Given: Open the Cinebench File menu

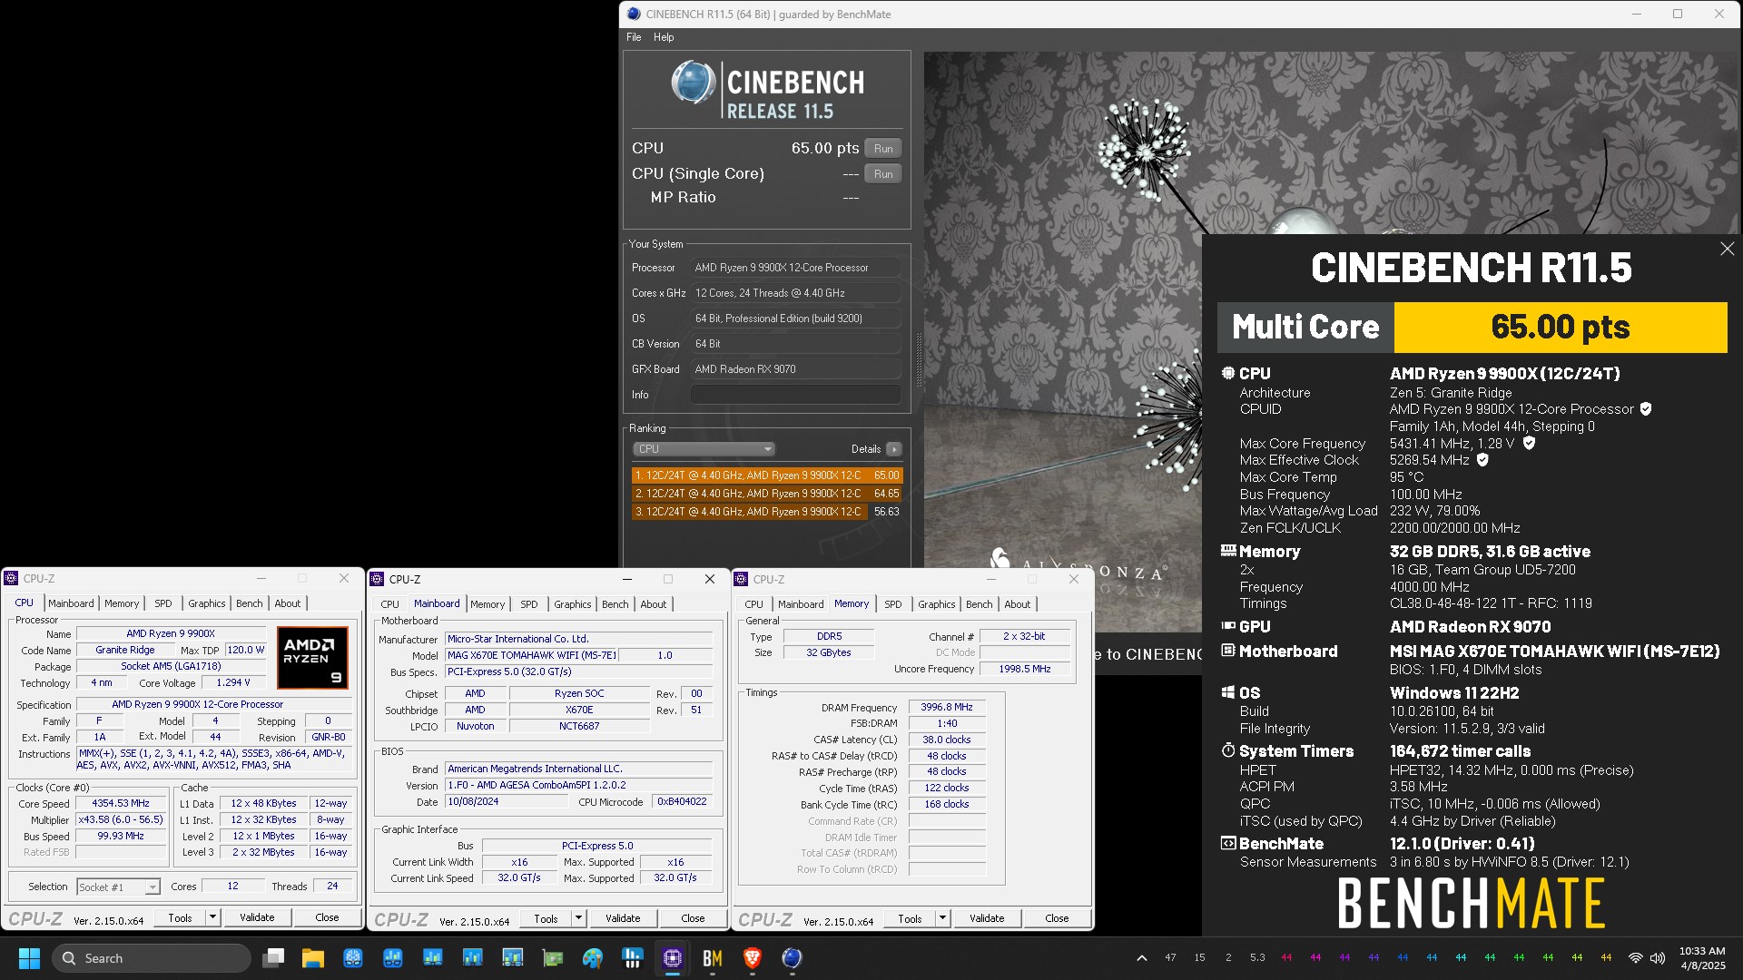Looking at the screenshot, I should tap(634, 37).
